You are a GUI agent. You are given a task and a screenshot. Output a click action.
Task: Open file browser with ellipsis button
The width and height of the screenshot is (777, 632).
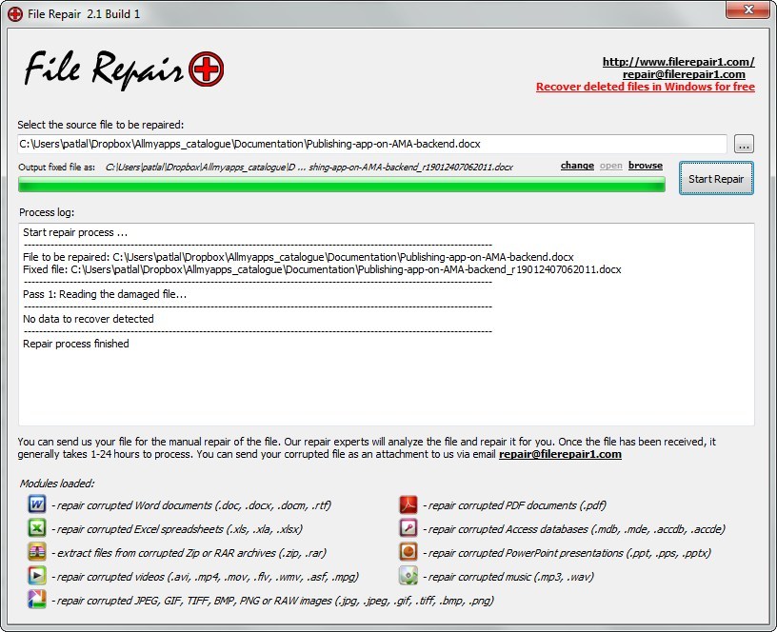coord(744,144)
